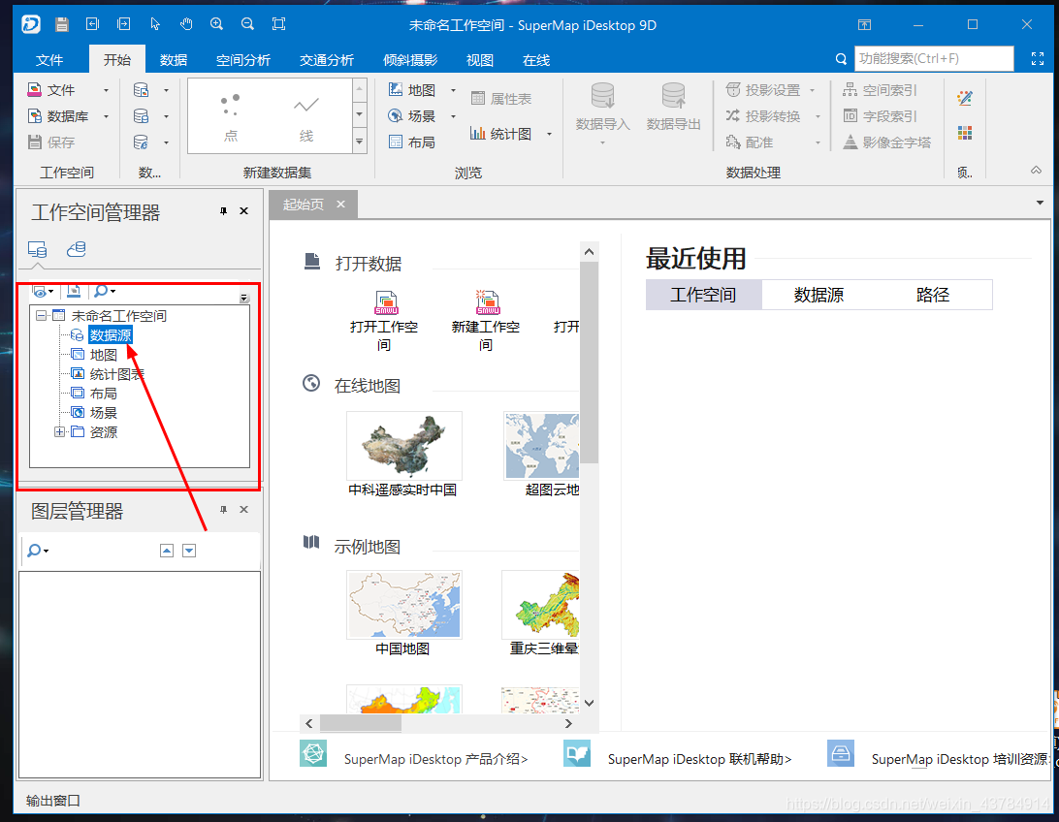Open the 文件 workspace button in ribbon
The height and width of the screenshot is (822, 1059).
click(x=51, y=90)
